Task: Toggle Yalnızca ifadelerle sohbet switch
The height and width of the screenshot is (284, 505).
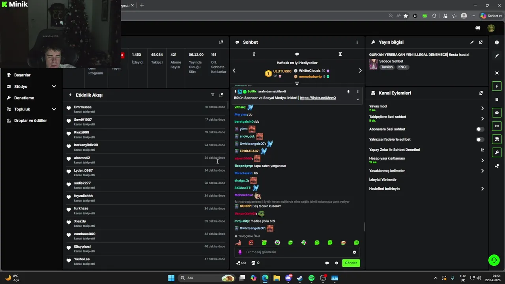Action: tap(480, 140)
